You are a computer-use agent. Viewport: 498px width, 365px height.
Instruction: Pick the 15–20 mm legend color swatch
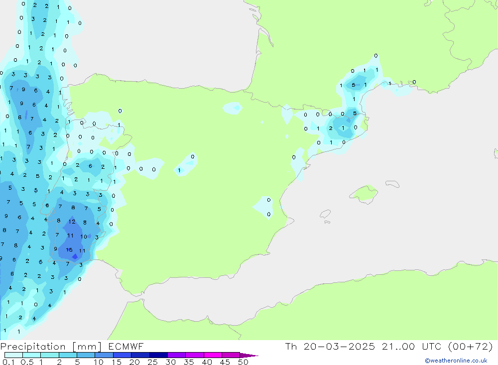point(123,355)
